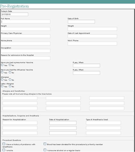Image resolution: width=135 pixels, height=152 pixels.
Task: Select Yes for pneumonia Vaccine
Action: coord(2,65)
